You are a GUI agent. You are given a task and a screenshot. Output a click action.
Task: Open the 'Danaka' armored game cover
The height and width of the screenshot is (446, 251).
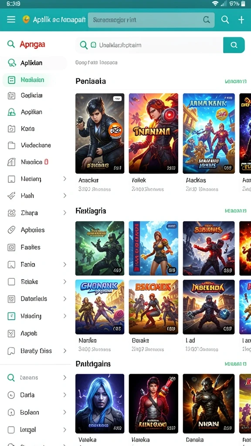click(x=209, y=404)
